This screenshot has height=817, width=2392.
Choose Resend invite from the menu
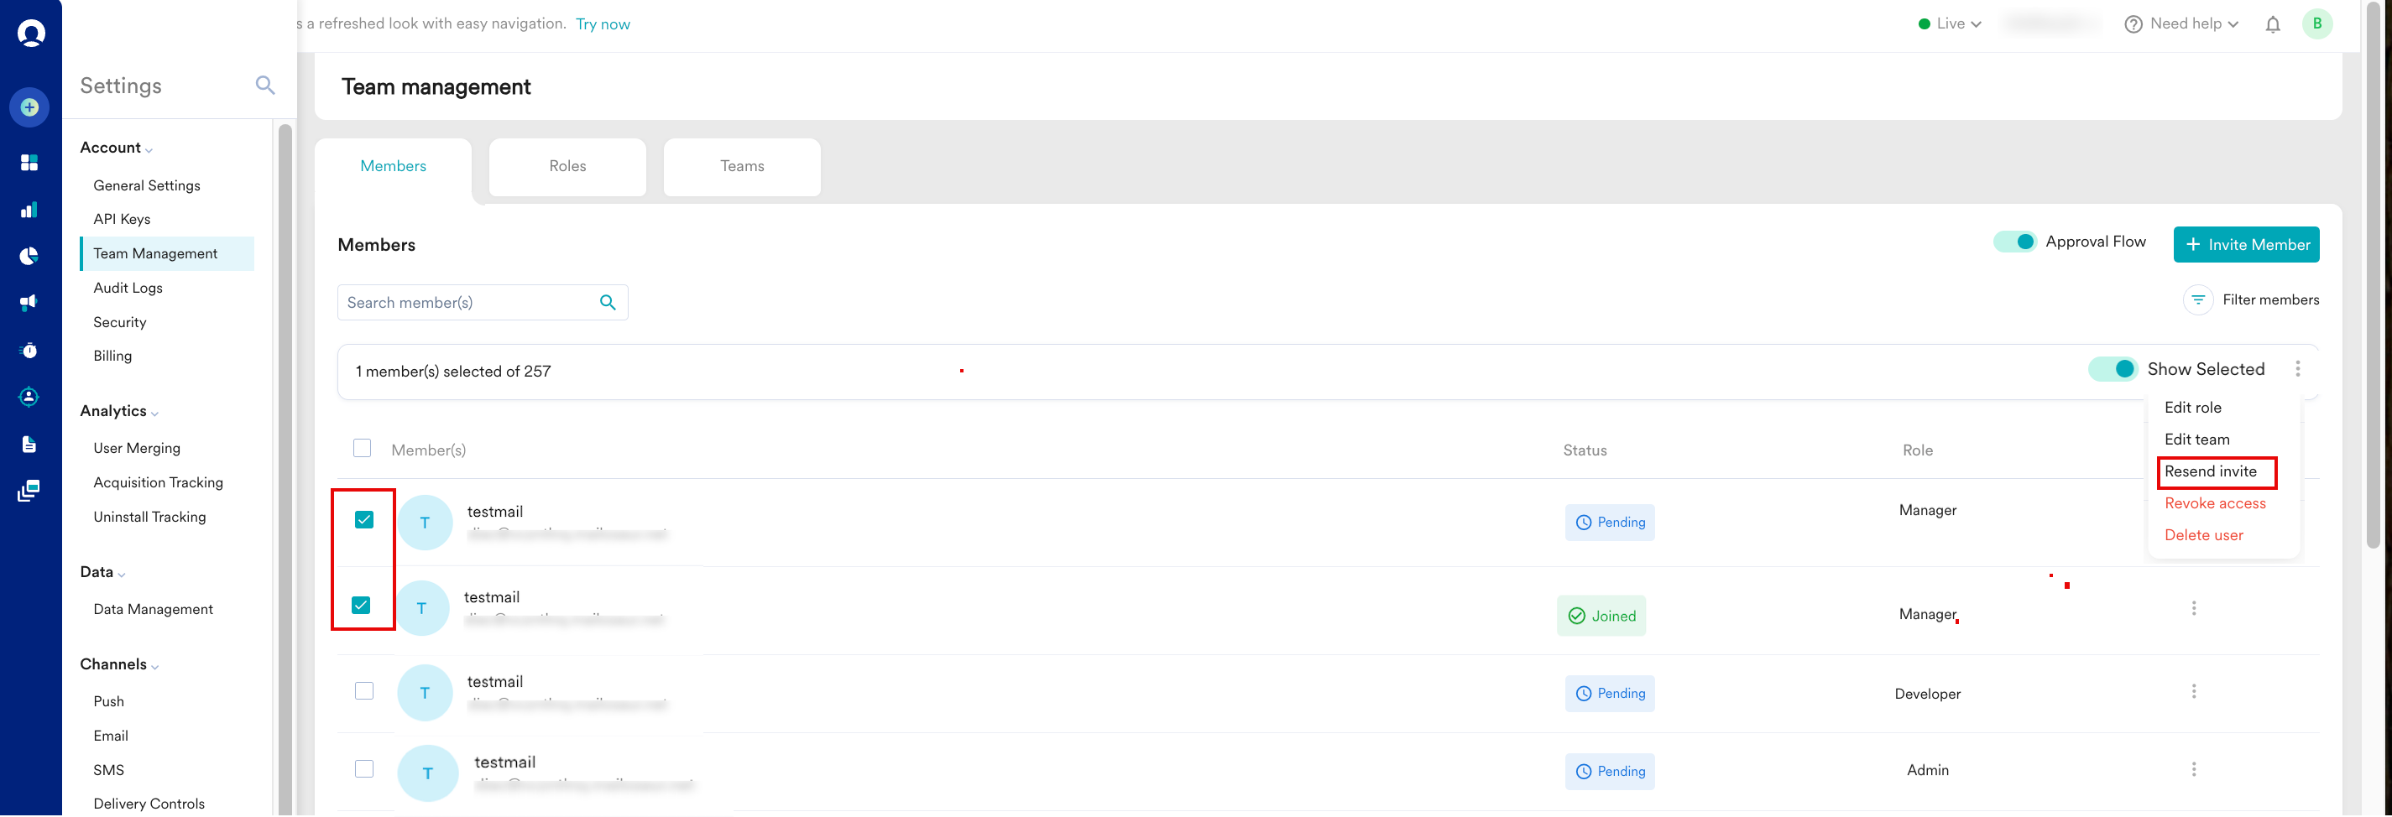tap(2210, 471)
